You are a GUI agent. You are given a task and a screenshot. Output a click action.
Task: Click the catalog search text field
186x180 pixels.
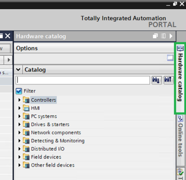[83, 80]
